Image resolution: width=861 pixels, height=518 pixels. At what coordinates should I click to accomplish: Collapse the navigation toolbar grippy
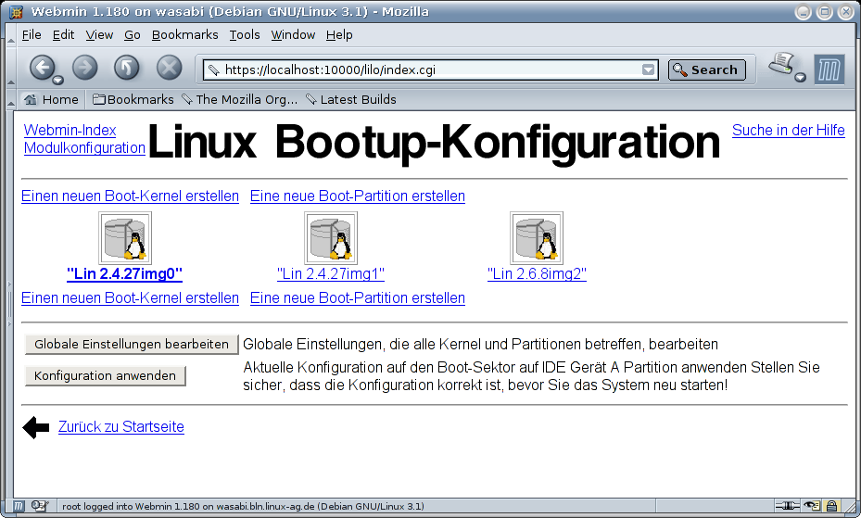[10, 69]
